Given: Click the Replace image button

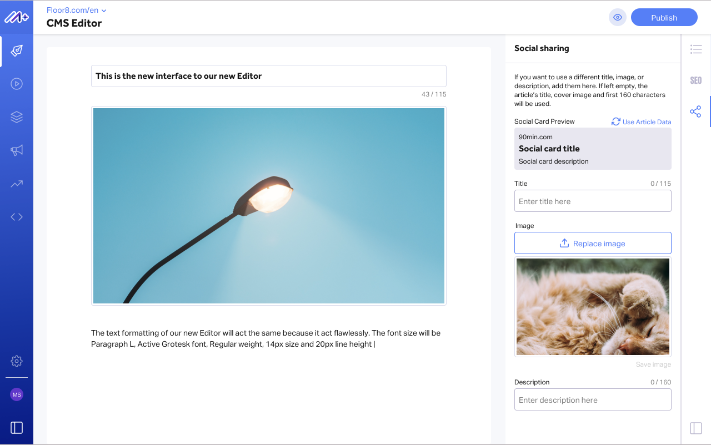Looking at the screenshot, I should pyautogui.click(x=593, y=243).
